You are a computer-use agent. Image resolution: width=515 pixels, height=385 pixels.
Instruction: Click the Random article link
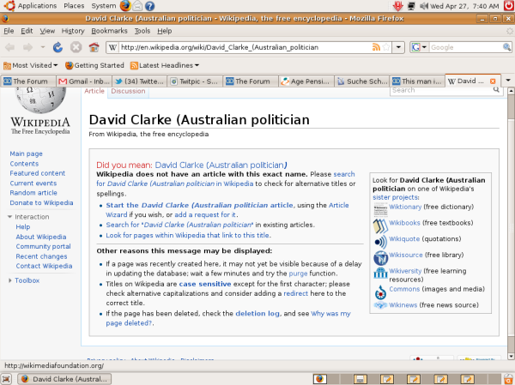33,193
